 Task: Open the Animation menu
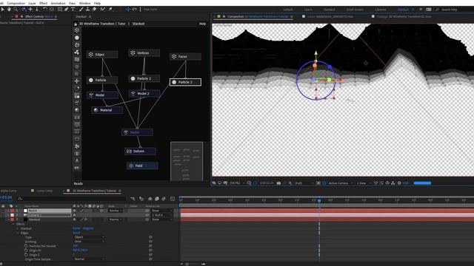click(58, 3)
